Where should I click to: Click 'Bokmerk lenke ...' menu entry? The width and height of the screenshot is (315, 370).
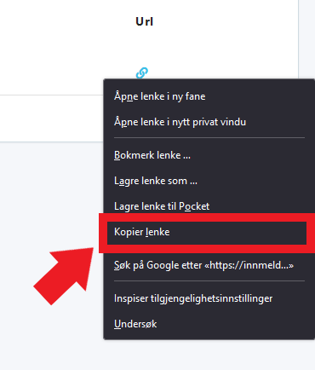tap(209, 155)
